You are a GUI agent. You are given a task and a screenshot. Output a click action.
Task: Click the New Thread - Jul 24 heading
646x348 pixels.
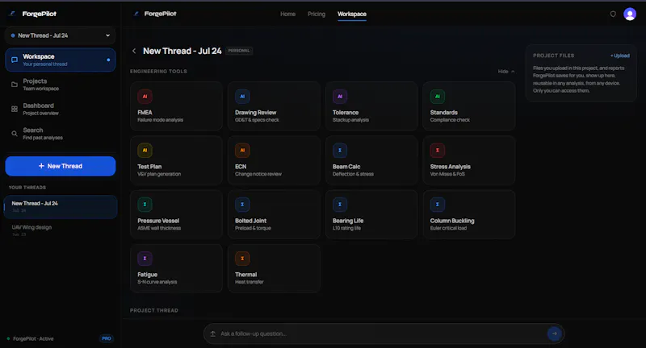(182, 51)
